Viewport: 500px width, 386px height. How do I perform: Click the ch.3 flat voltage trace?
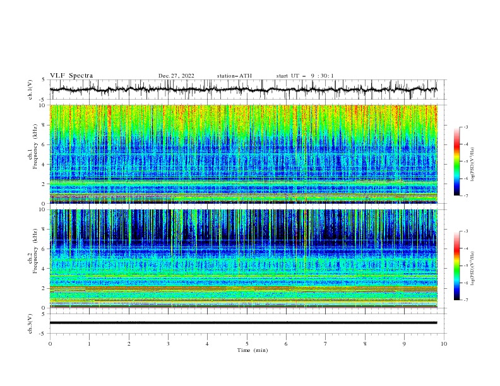coord(243,323)
